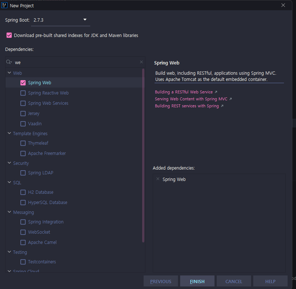Click the HELP button
Viewport: 296px width, 289px height.
click(x=270, y=281)
